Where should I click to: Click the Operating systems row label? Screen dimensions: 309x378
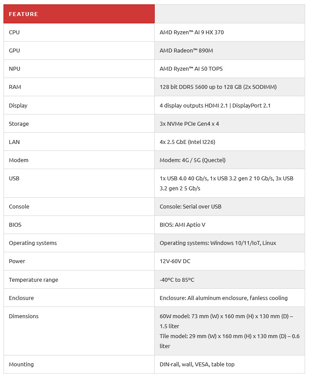tap(33, 243)
